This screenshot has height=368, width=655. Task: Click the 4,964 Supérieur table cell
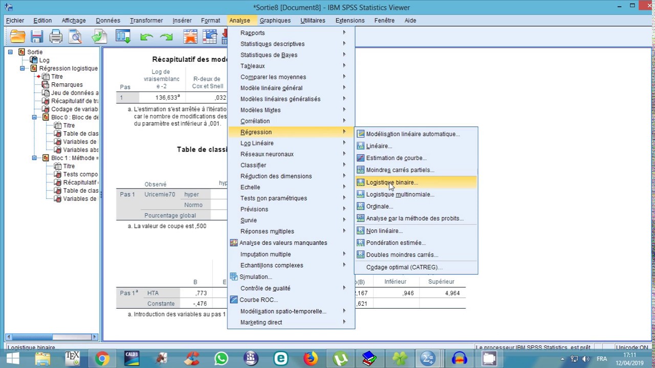[442, 293]
